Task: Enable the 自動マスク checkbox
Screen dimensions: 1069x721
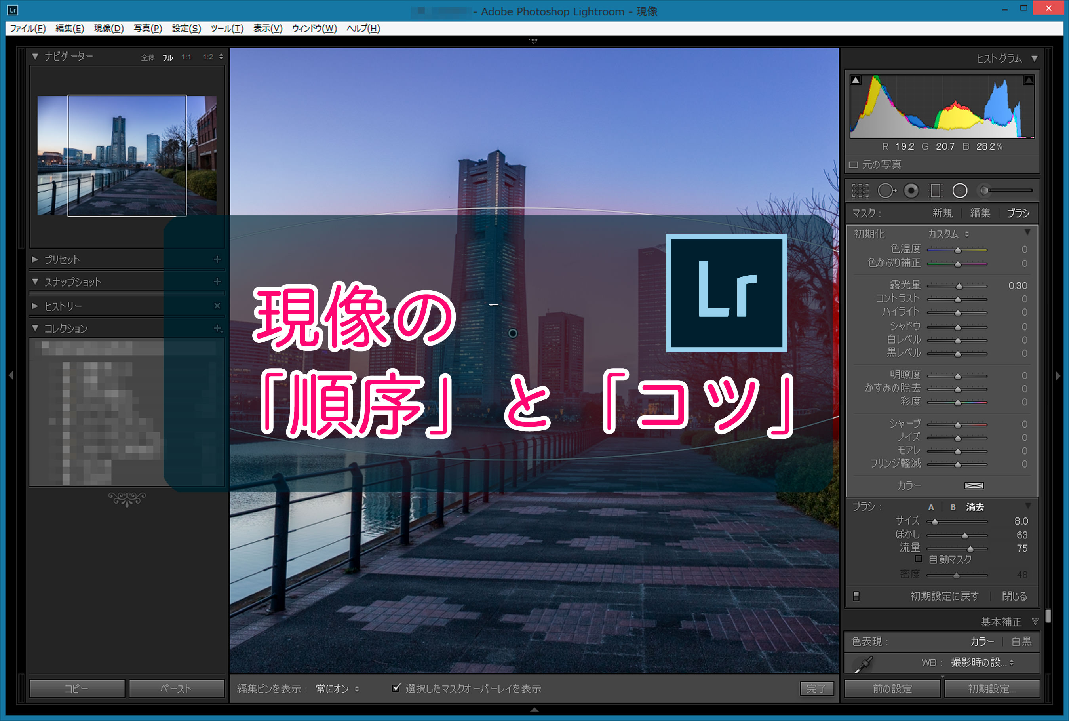Action: click(x=918, y=559)
